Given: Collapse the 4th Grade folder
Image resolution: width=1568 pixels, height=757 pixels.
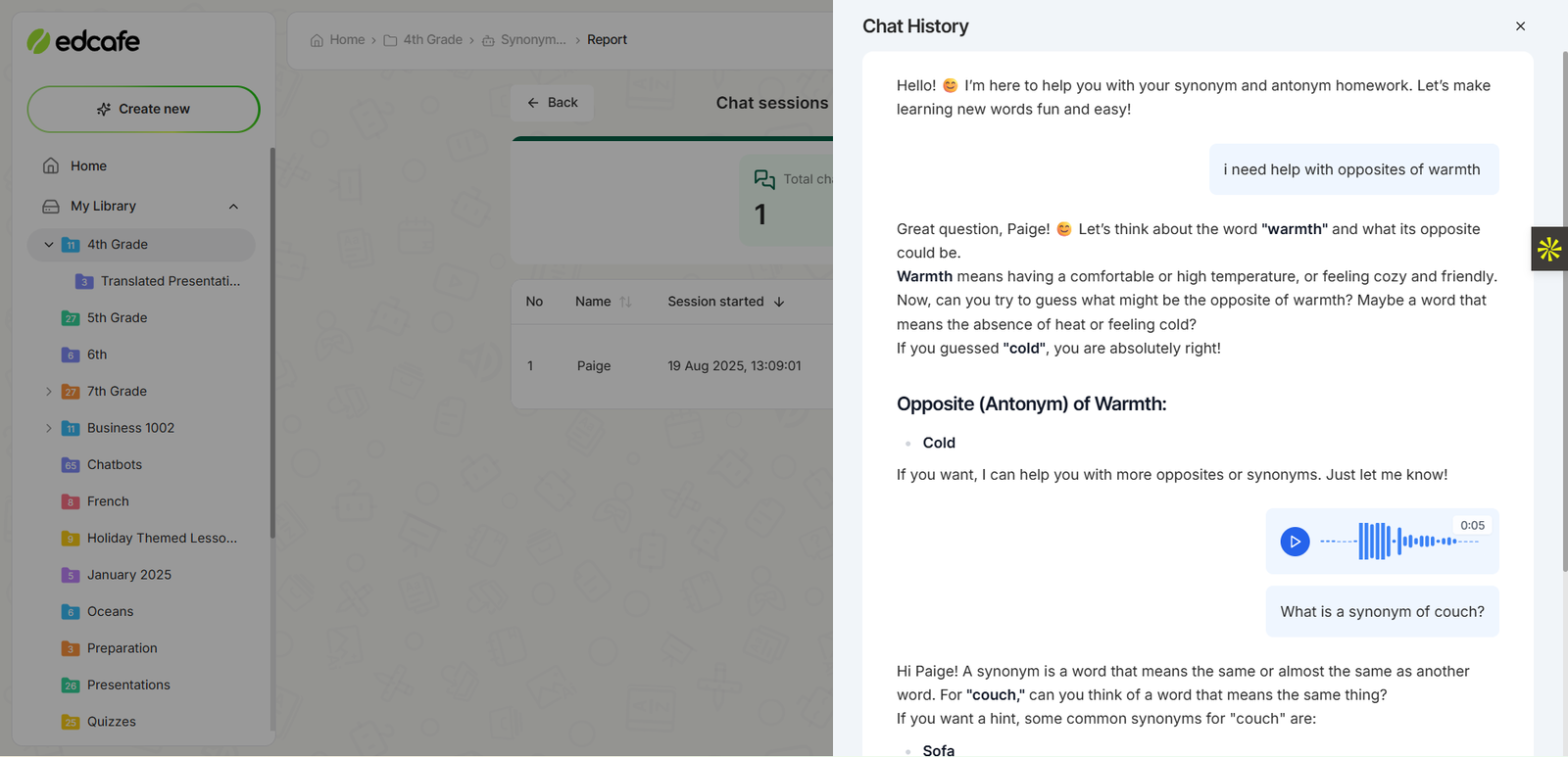Looking at the screenshot, I should 49,245.
